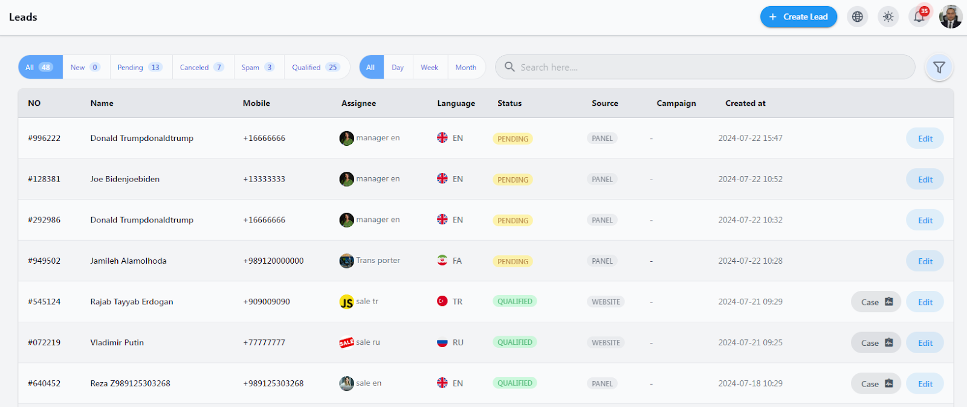Screen dimensions: 967x407
Task: Select the All 48 leads tab
Action: point(40,67)
